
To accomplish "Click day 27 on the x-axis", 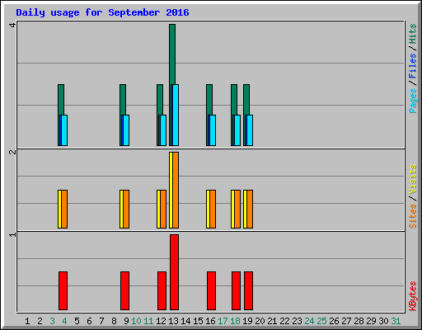I will [346, 321].
